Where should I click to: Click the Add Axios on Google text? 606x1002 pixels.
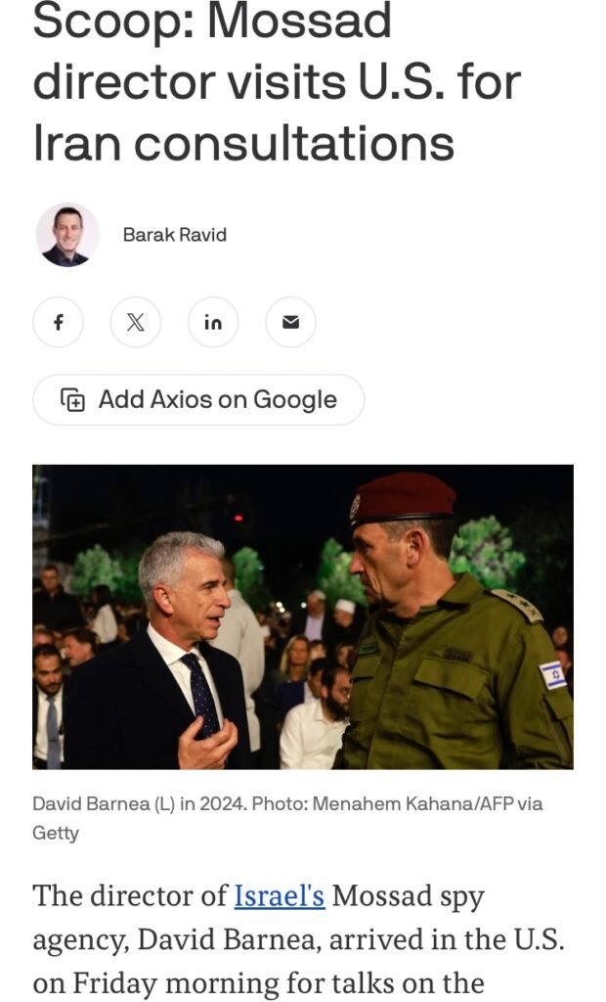217,399
